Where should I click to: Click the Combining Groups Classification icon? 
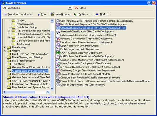[58, 70]
